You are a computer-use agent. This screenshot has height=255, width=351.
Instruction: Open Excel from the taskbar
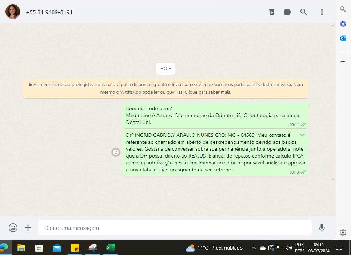110,248
